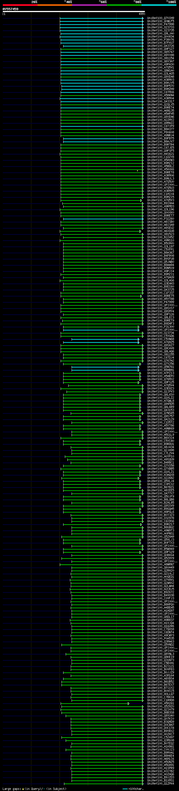Viewport: 179px width, 791px height.
Task: Select hit UniRef100_A5HKN4
Action: (x=161, y=95)
